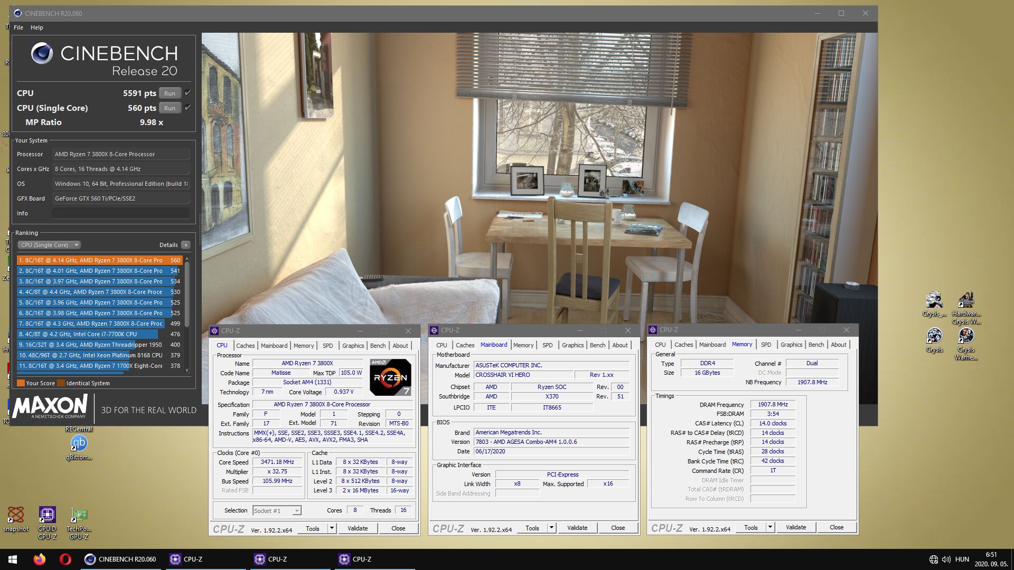1014x570 pixels.
Task: Open the Crysis Warhead desktop shortcut
Action: (966, 336)
